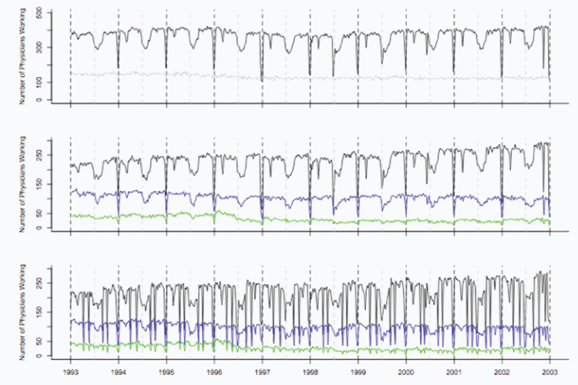Select the 1999 x-axis tick label
The width and height of the screenshot is (578, 385).
point(358,370)
